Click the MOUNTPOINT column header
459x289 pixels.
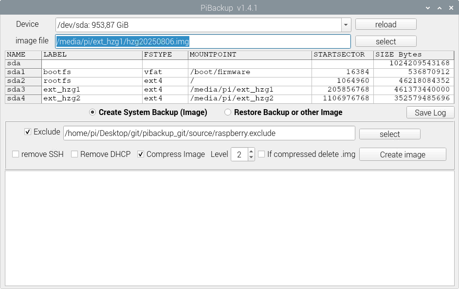point(250,55)
